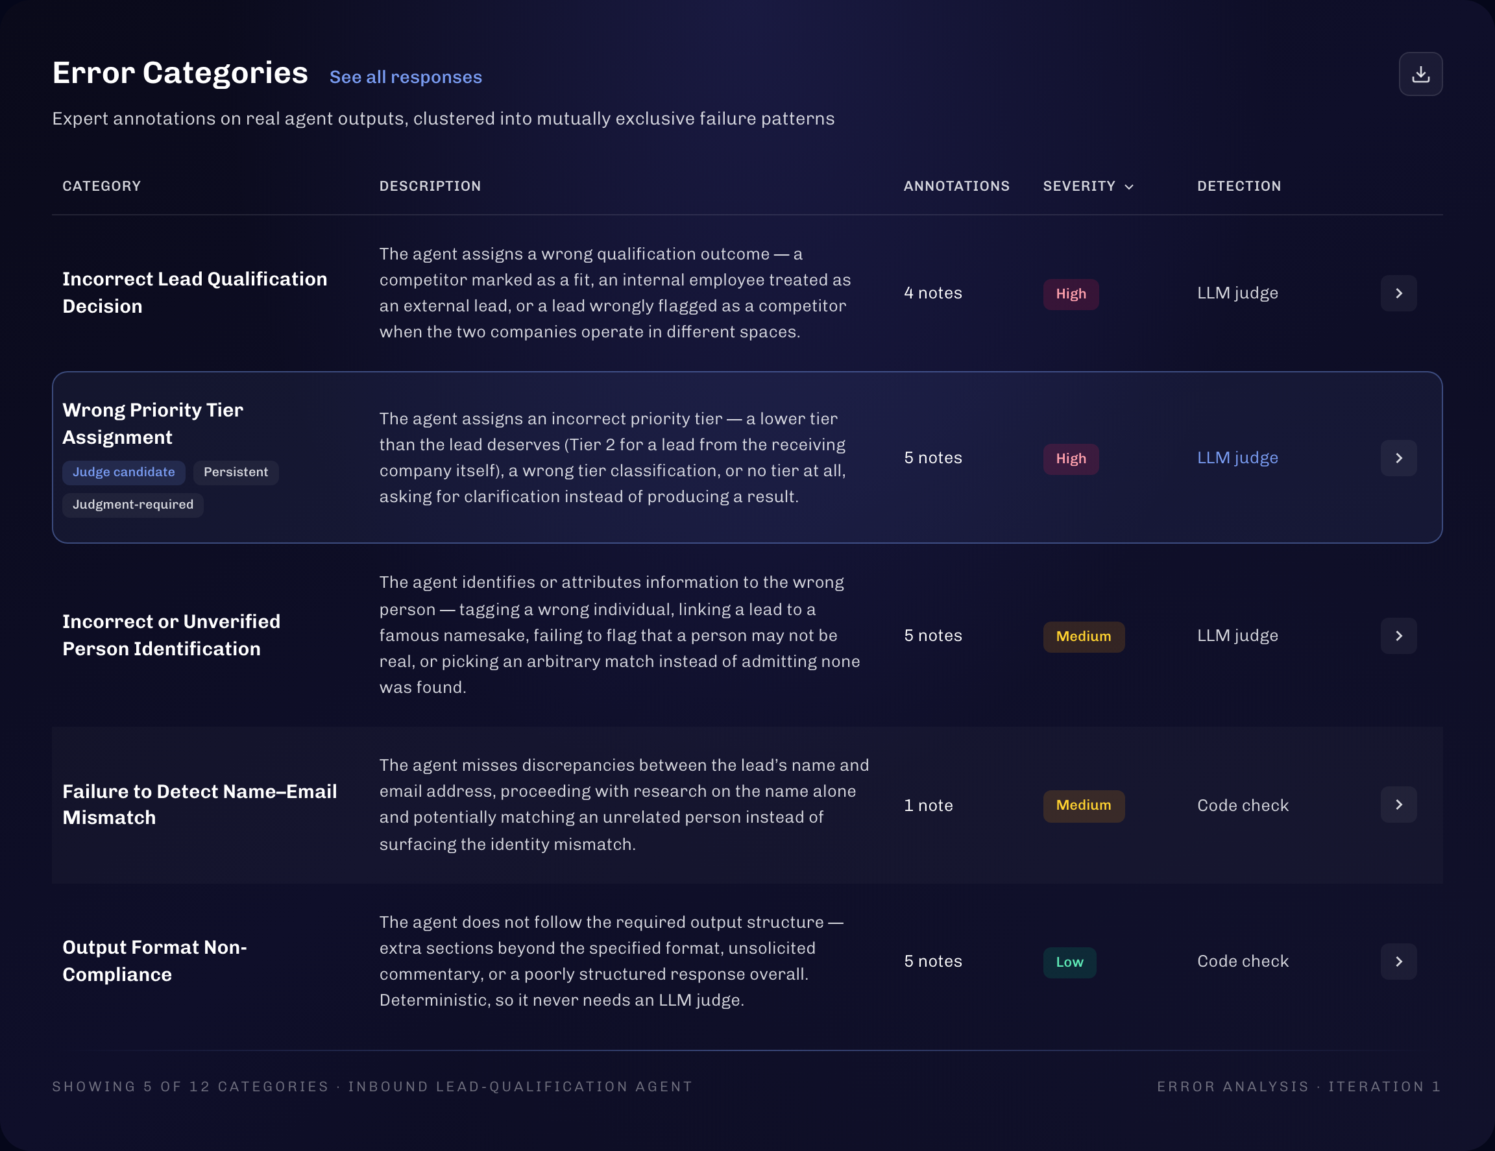Open Output Format Non-Compliance row chevron

click(1398, 962)
